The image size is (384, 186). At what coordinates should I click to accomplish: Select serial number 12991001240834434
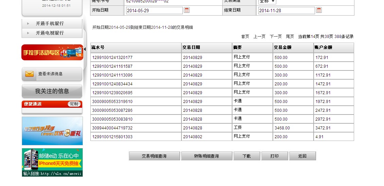tap(112, 84)
